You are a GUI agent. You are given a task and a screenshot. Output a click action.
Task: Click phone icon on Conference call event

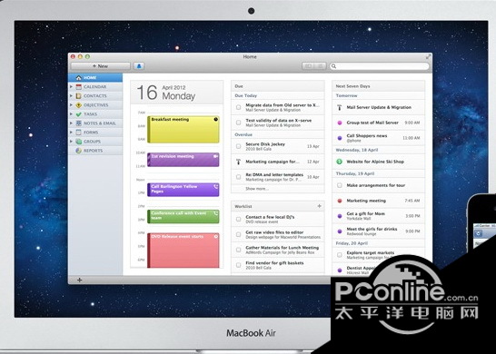(215, 213)
